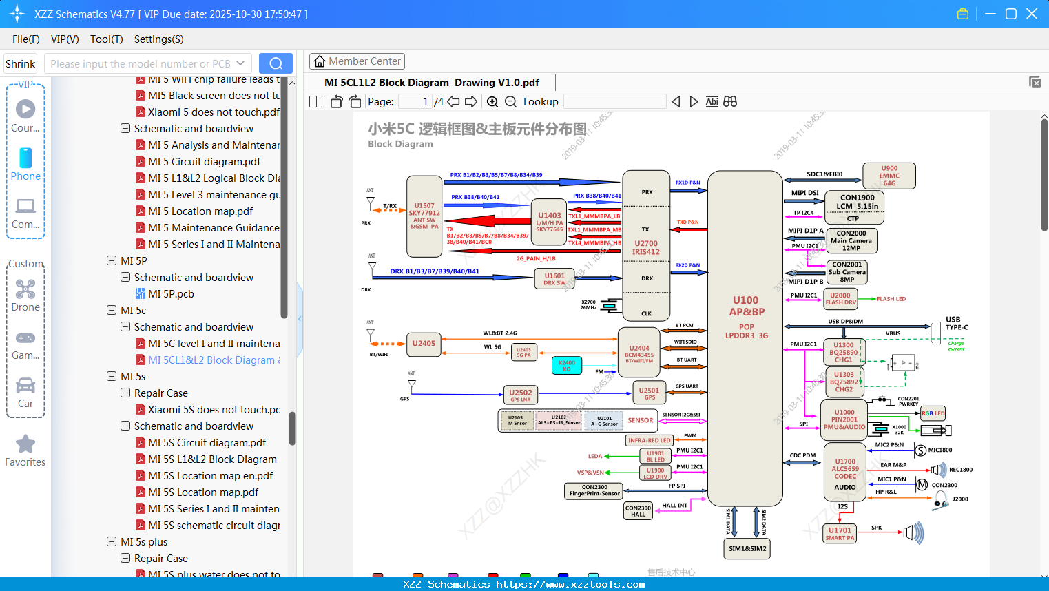Zoom in on the block diagram

pos(492,101)
